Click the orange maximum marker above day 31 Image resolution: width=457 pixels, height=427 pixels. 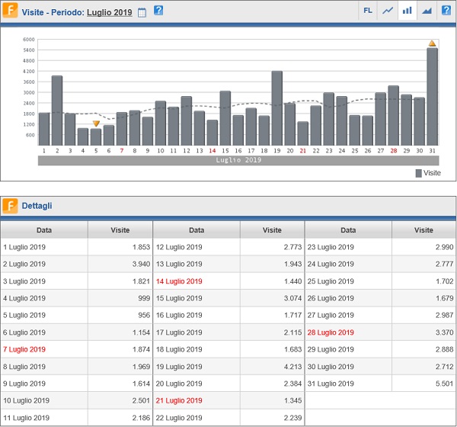[x=432, y=43]
